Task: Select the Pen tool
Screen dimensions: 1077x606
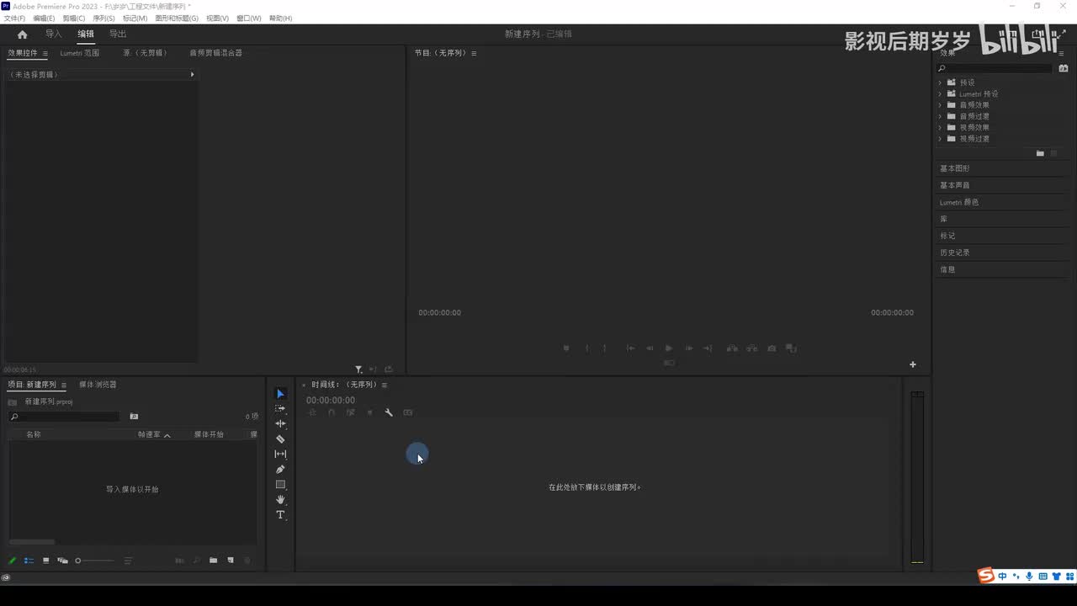Action: [280, 469]
